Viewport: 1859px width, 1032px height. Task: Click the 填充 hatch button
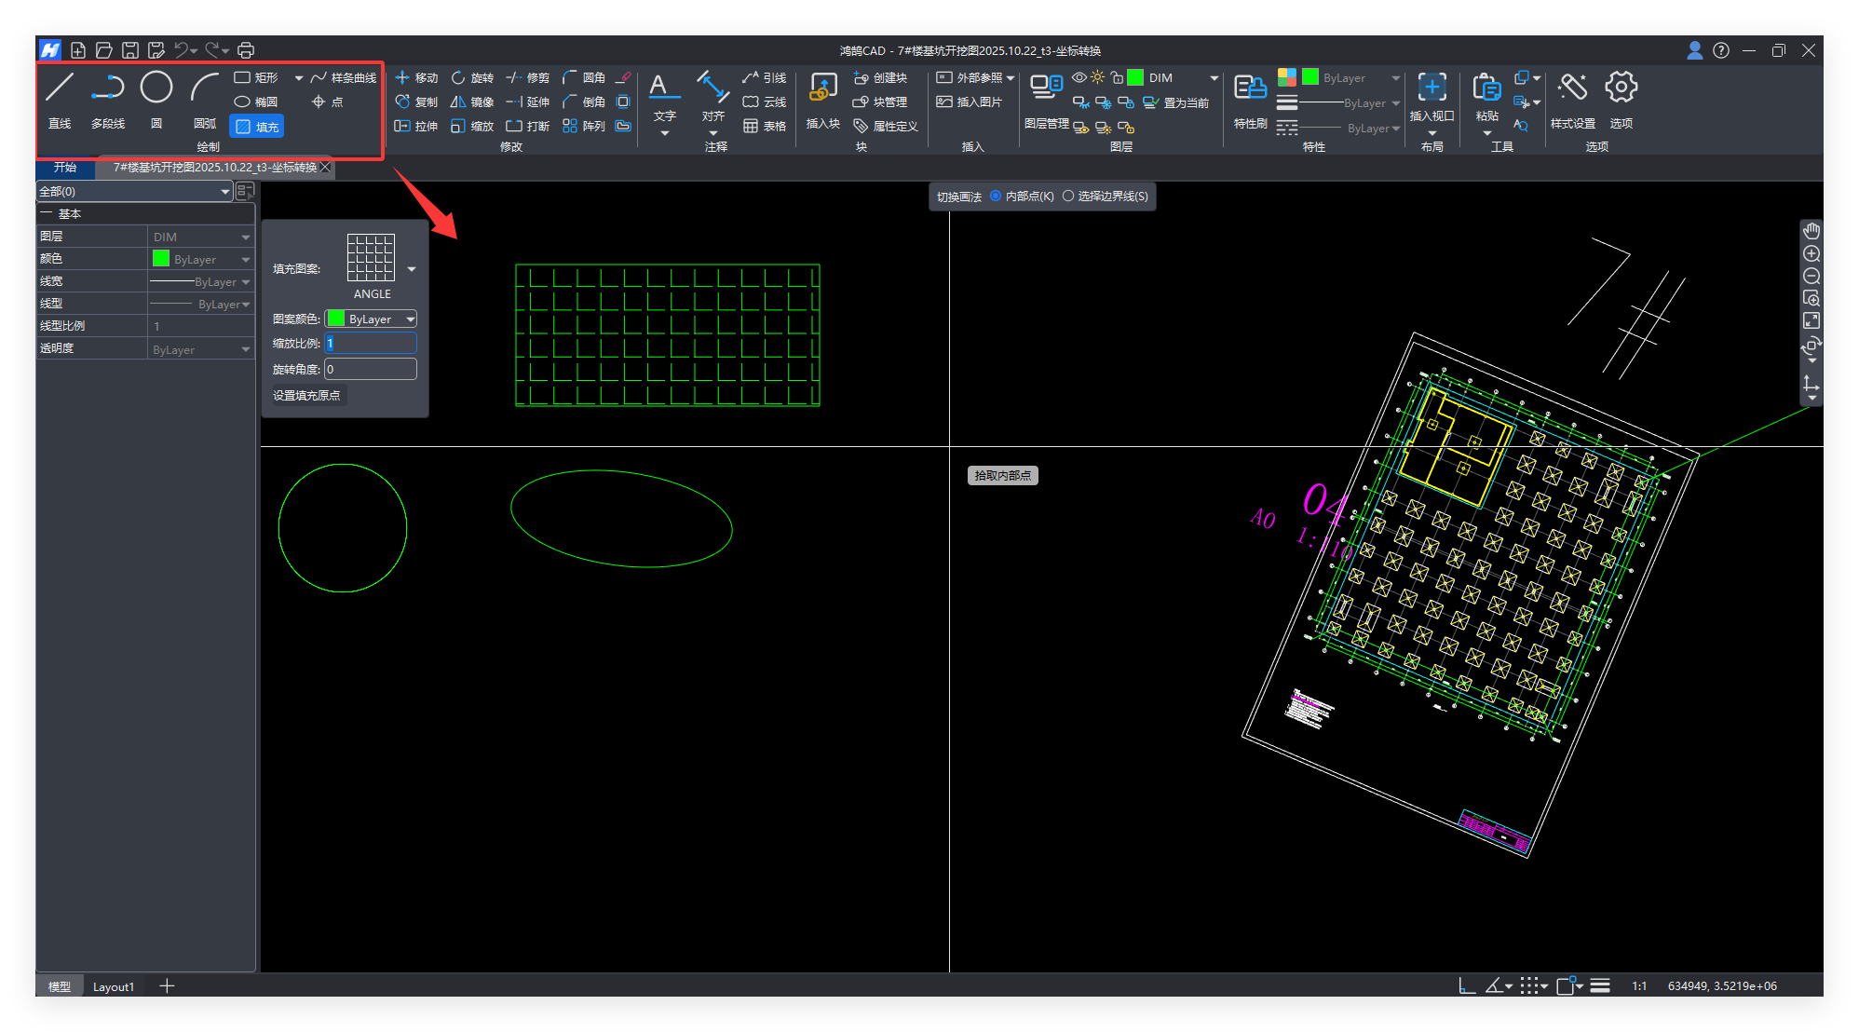coord(257,127)
